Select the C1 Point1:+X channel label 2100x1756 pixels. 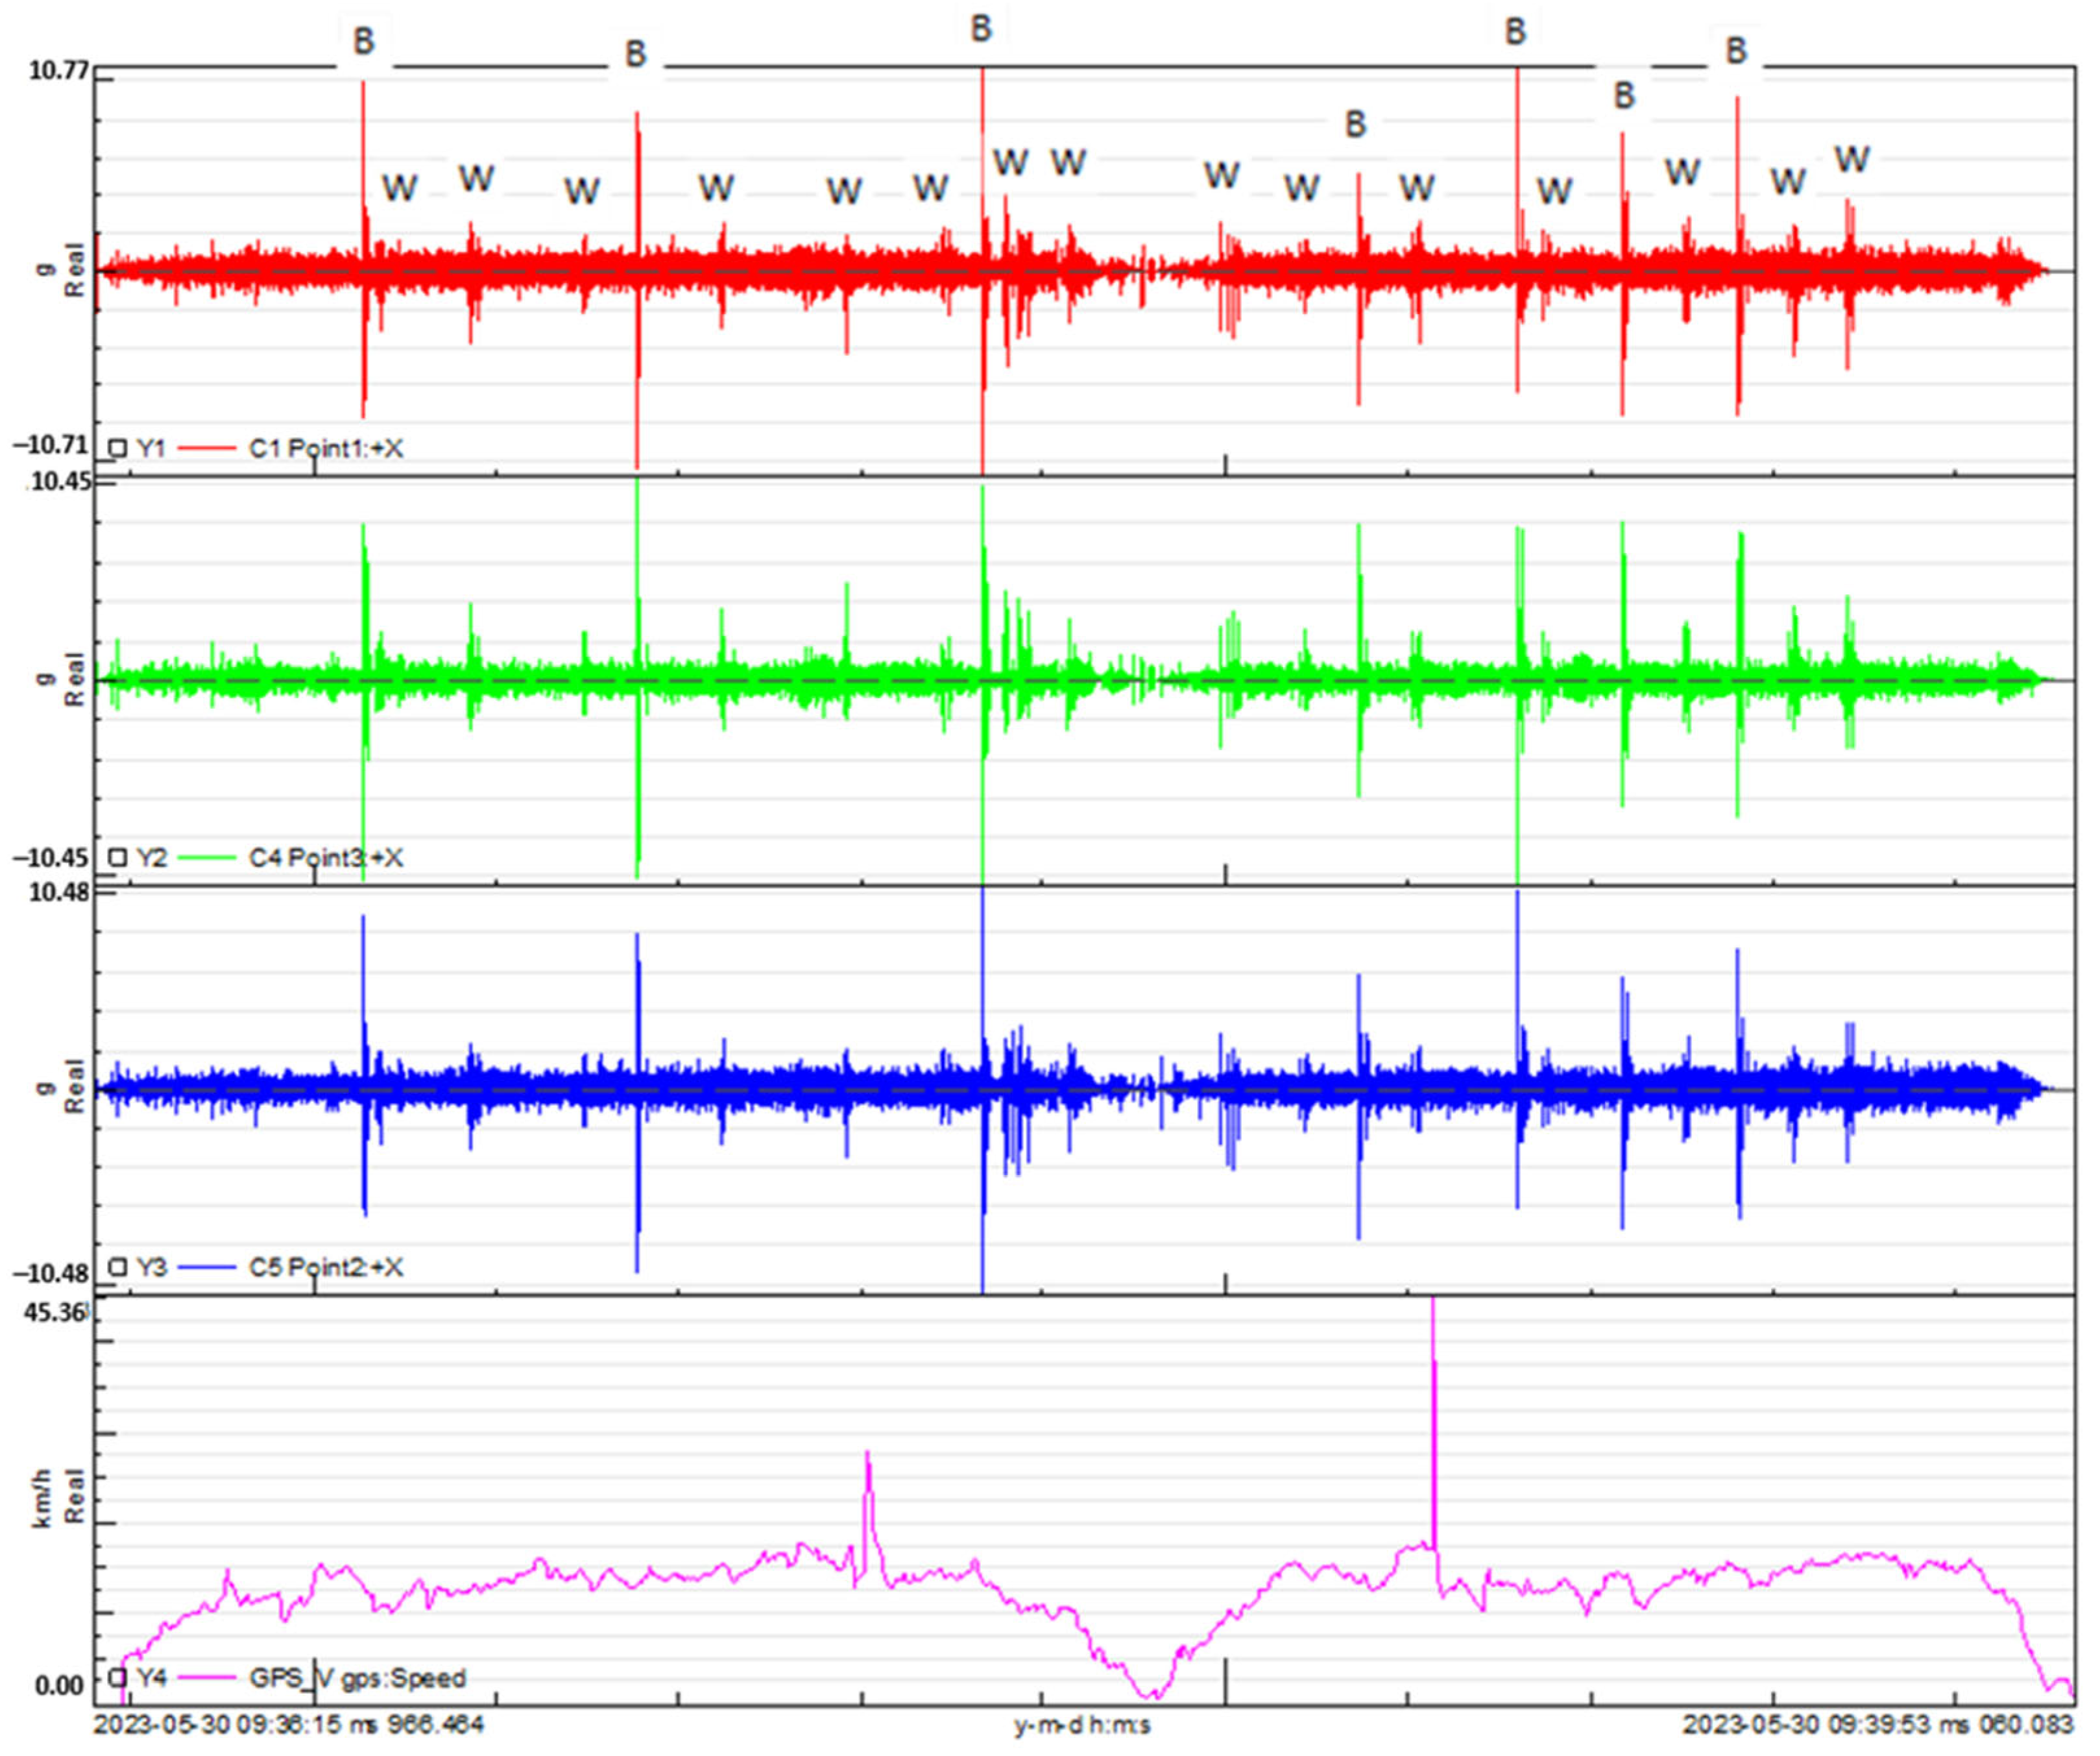coord(326,448)
